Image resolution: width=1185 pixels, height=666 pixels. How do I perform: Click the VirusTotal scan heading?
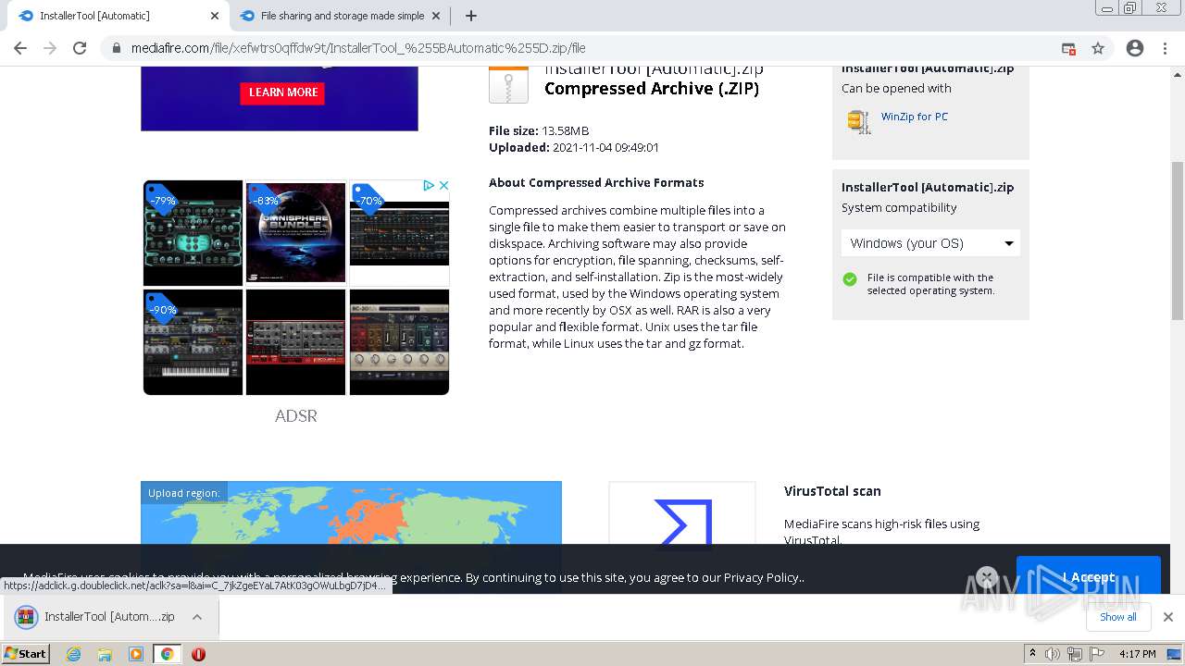pos(832,491)
